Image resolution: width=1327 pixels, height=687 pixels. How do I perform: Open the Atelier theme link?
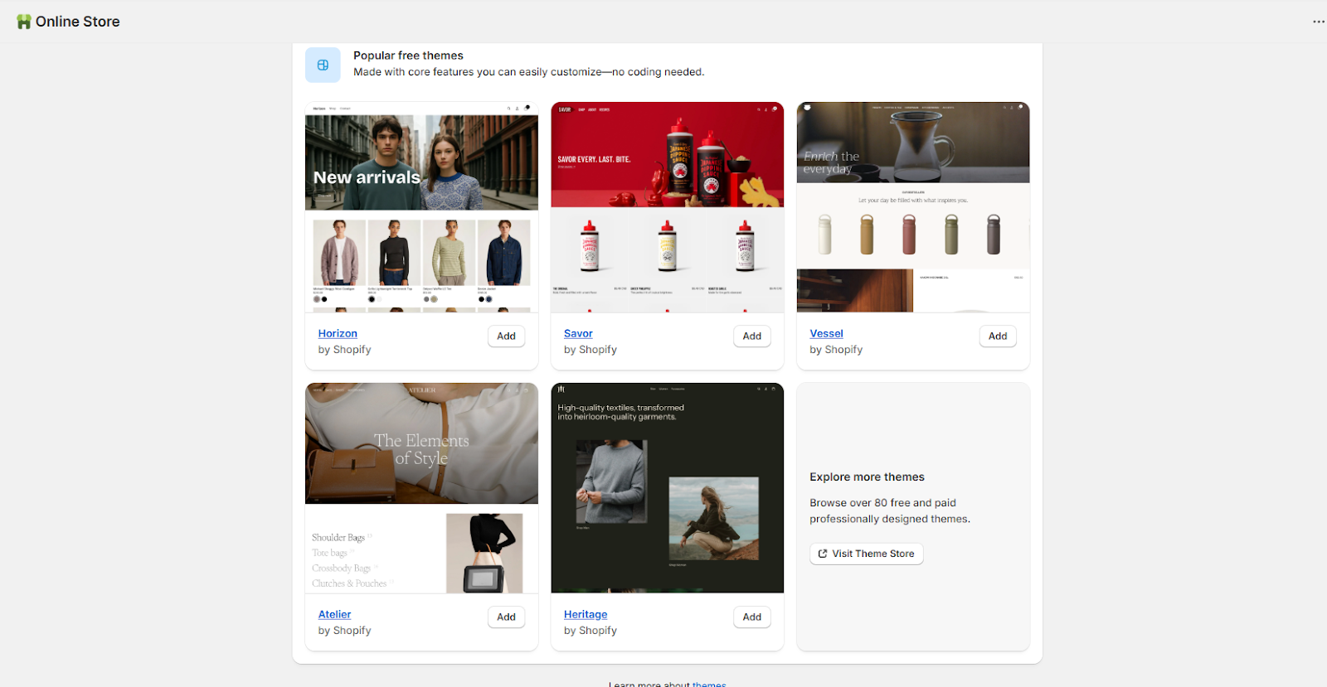coord(334,614)
